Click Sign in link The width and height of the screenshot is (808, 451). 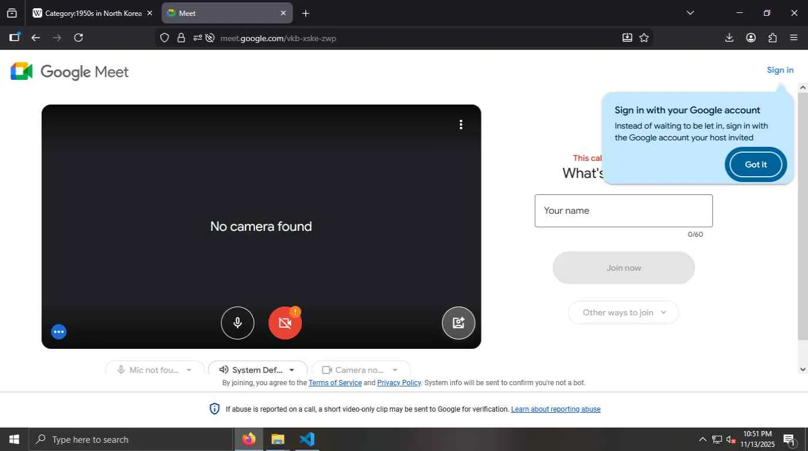[780, 70]
